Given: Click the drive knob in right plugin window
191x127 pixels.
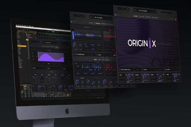Looking at the screenshot, I should 129,76.
